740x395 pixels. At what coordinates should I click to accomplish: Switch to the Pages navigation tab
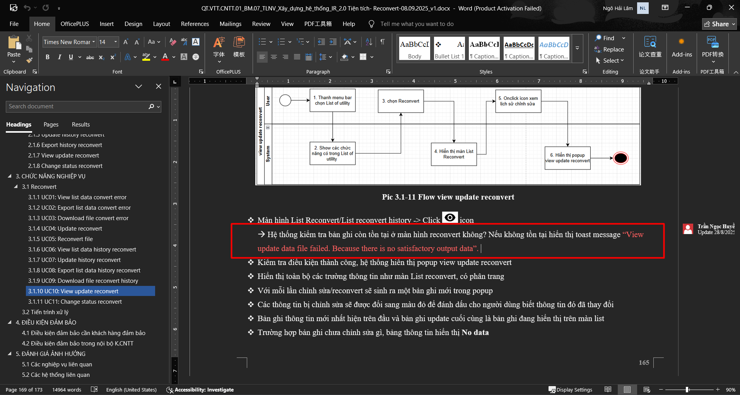51,125
